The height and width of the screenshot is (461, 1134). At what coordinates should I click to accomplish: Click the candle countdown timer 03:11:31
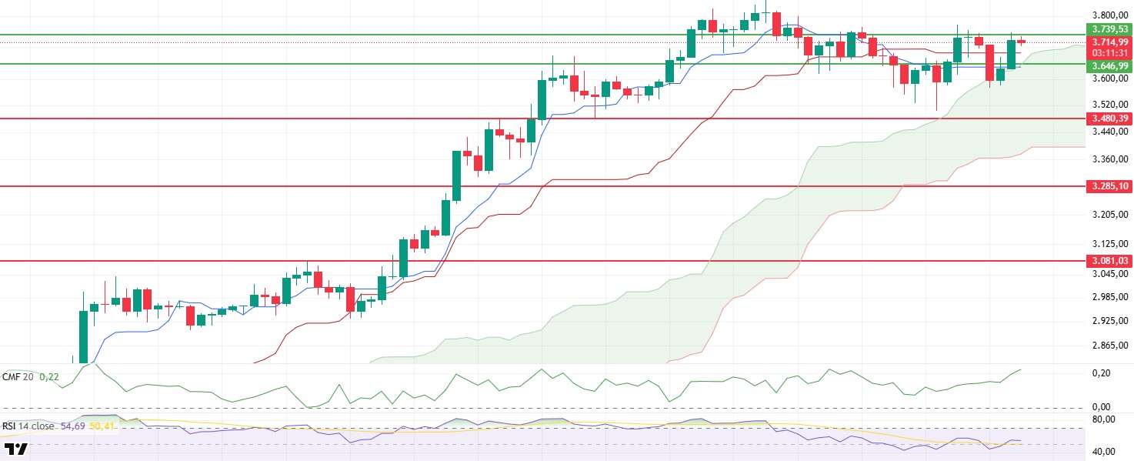[1109, 52]
